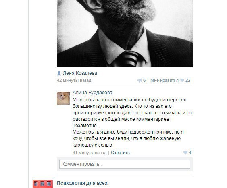Click the comment like count 4

click(190, 153)
